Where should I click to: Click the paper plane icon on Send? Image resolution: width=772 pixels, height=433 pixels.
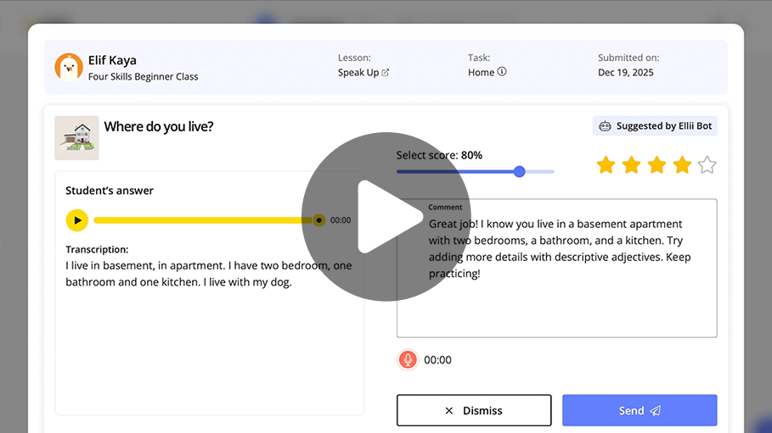(656, 410)
